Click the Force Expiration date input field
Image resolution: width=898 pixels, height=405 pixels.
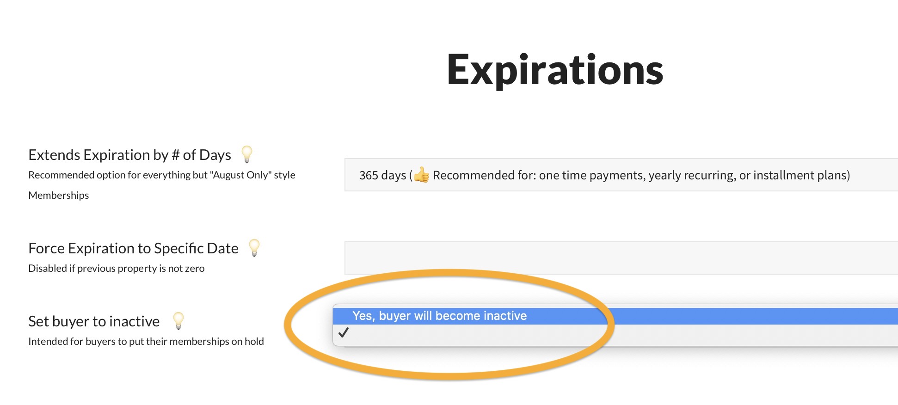coord(620,258)
